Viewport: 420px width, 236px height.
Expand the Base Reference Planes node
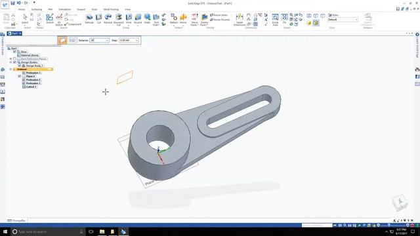[x=10, y=58]
